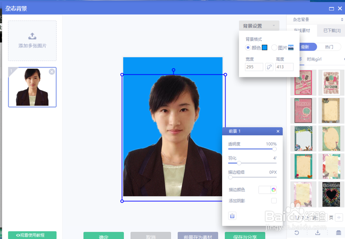Pick the pink butterfly paper template

tap(303, 194)
